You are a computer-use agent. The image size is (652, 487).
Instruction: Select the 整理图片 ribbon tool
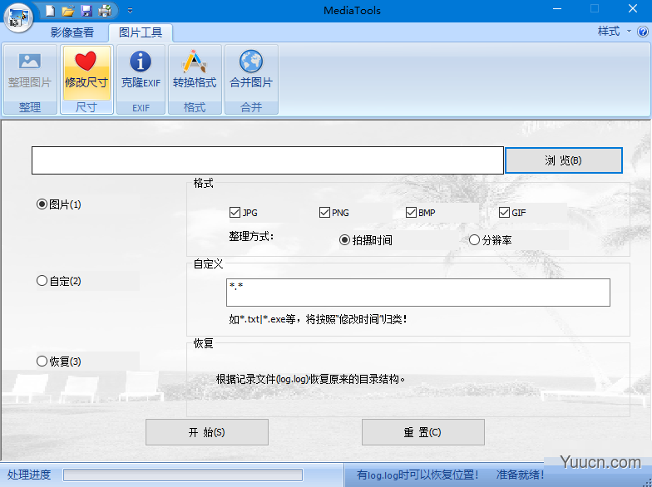30,73
